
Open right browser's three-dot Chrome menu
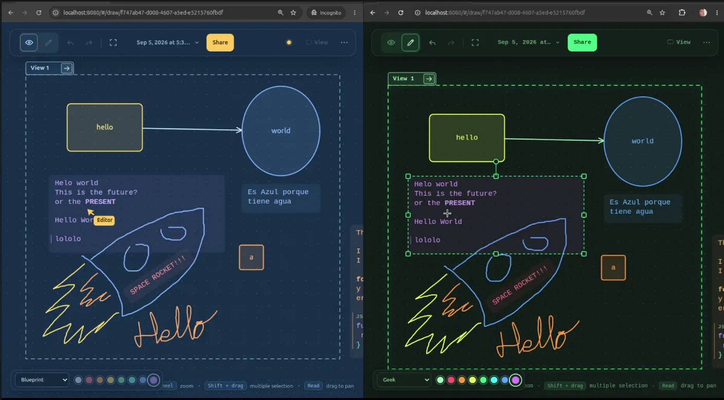717,12
